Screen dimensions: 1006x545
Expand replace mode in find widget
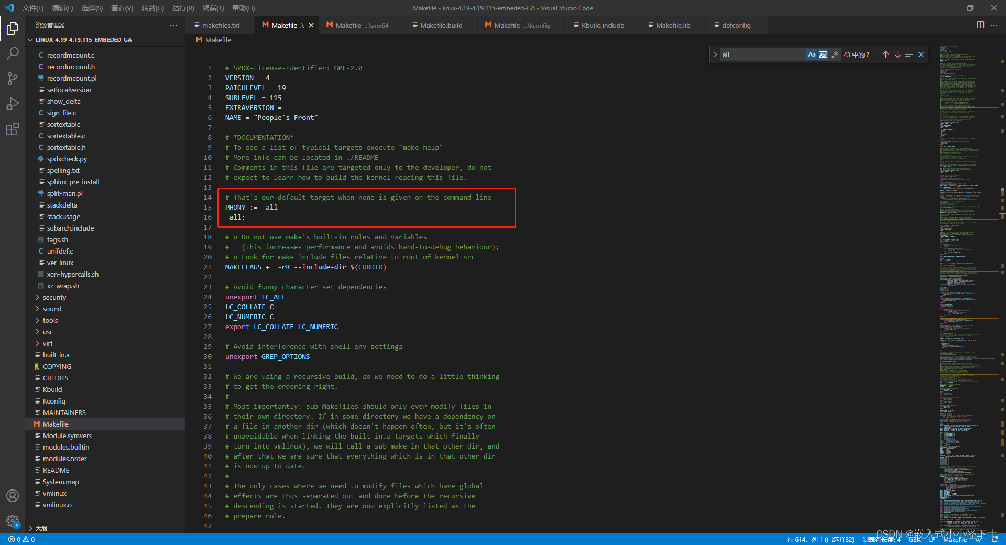pyautogui.click(x=715, y=54)
